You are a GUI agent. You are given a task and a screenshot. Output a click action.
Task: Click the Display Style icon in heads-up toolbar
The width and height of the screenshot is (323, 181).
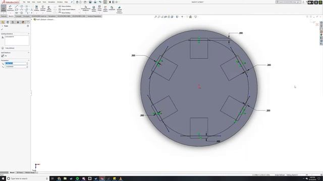[177, 17]
